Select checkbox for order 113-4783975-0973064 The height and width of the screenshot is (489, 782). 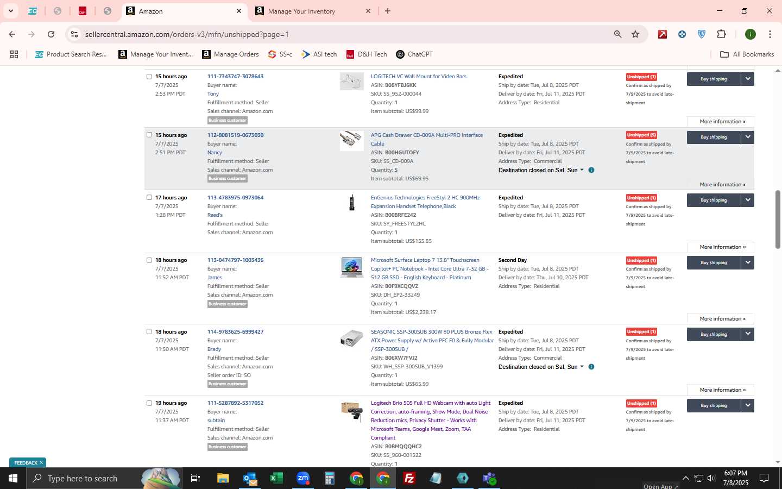[x=149, y=197]
